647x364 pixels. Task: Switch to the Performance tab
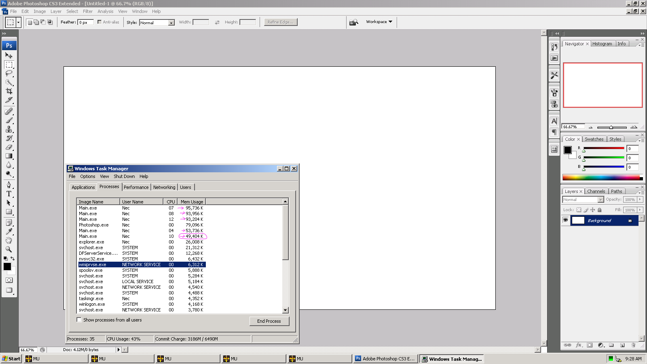(x=136, y=187)
